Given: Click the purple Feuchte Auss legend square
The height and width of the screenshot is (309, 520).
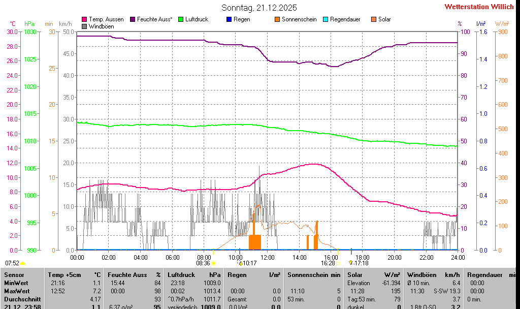Looking at the screenshot, I should [133, 19].
